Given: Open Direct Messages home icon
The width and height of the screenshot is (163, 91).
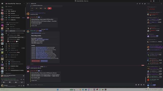Looking at the screenshot, I should pos(2,4).
